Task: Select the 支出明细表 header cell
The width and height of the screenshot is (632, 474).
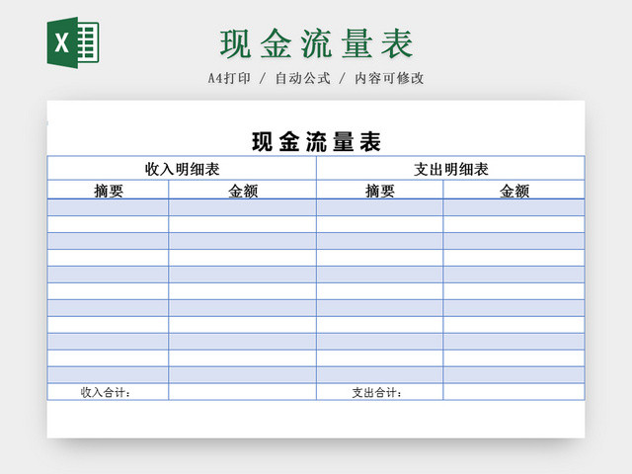Action: [x=450, y=169]
